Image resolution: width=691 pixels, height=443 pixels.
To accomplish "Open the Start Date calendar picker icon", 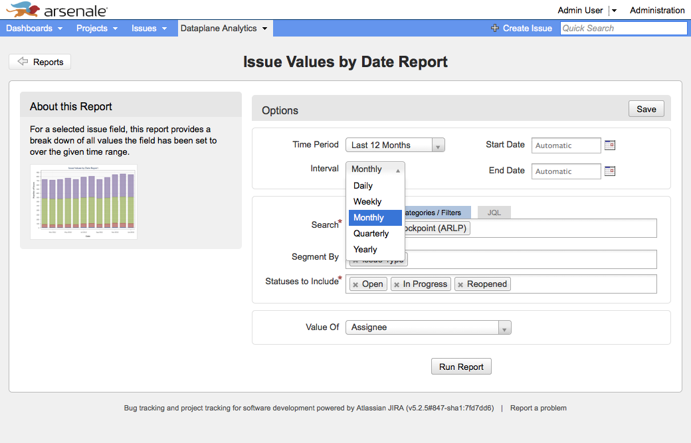I will (x=610, y=145).
